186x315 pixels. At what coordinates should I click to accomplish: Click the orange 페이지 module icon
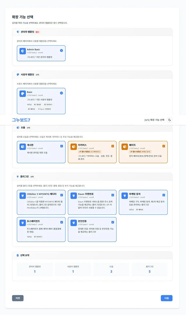click(125, 147)
